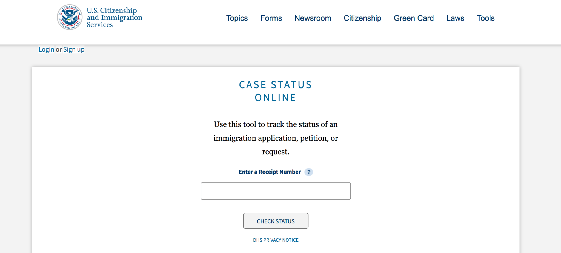561x253 pixels.
Task: Open the receipt number help question mark
Action: [x=309, y=172]
